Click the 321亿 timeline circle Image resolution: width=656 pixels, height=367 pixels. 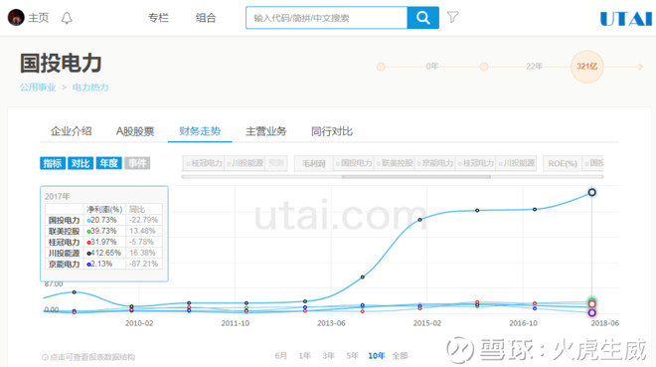(x=587, y=67)
